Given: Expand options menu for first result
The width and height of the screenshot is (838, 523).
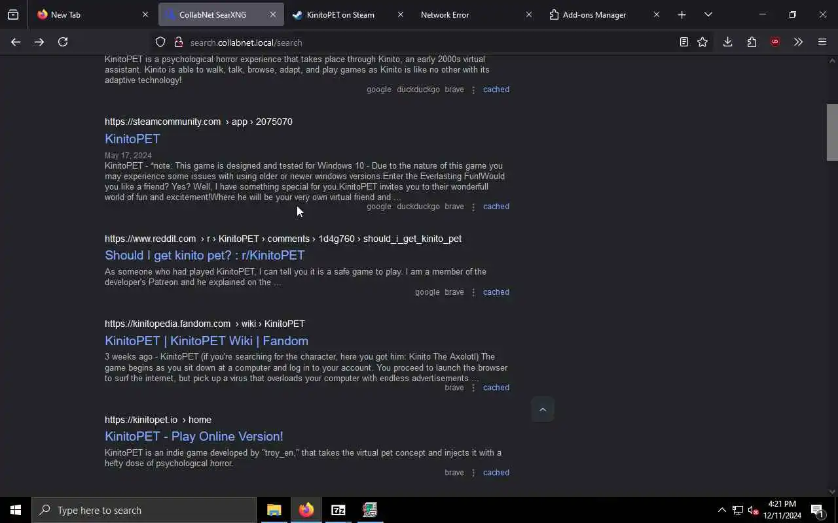Looking at the screenshot, I should 473,90.
